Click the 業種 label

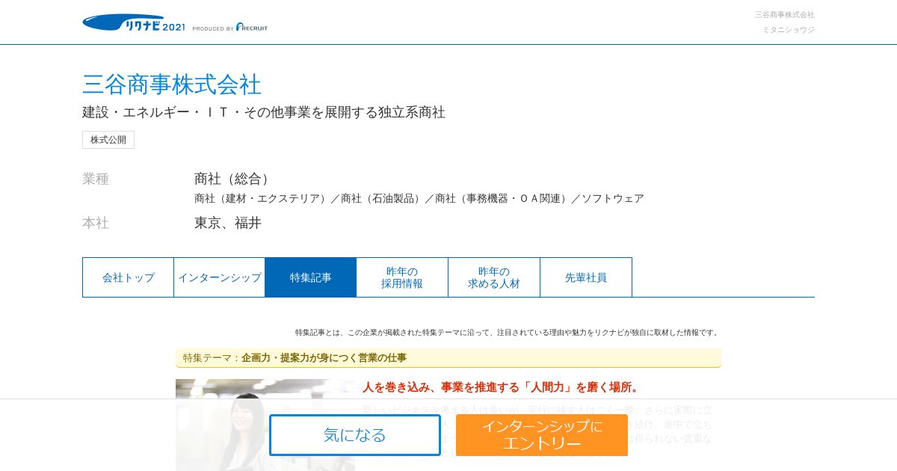click(x=96, y=179)
